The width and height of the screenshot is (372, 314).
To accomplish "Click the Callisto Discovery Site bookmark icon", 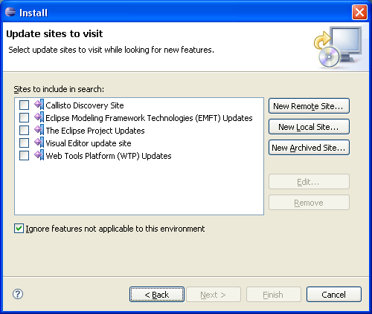I will [x=39, y=105].
